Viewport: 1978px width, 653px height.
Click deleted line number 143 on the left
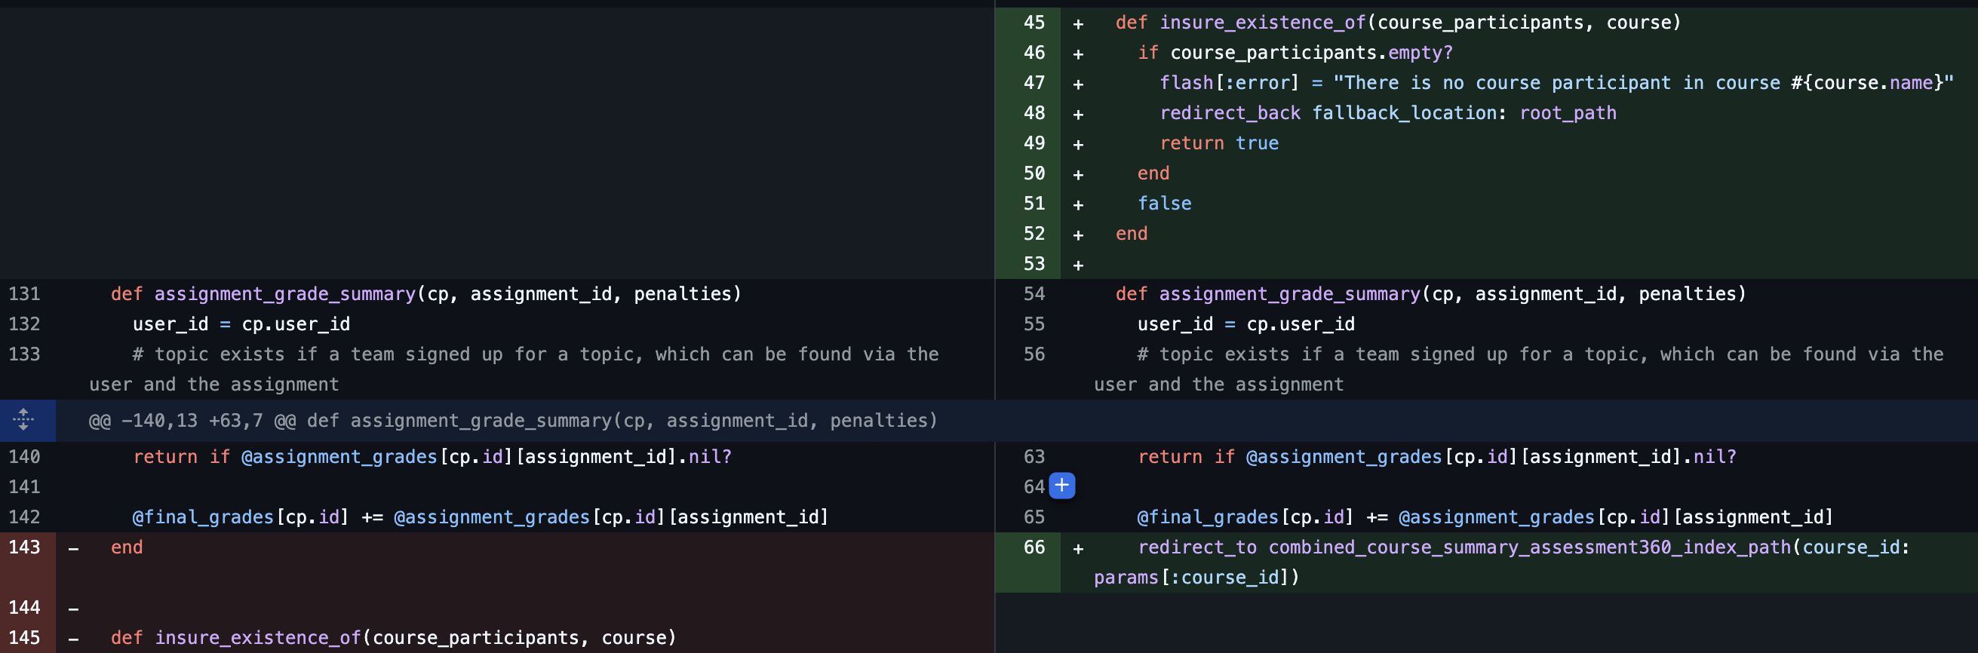tap(25, 547)
